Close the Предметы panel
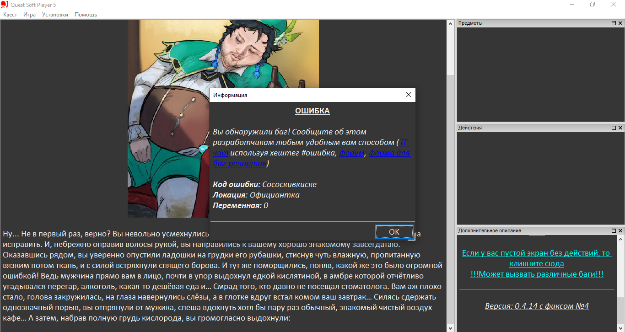This screenshot has height=332, width=625. click(x=620, y=23)
